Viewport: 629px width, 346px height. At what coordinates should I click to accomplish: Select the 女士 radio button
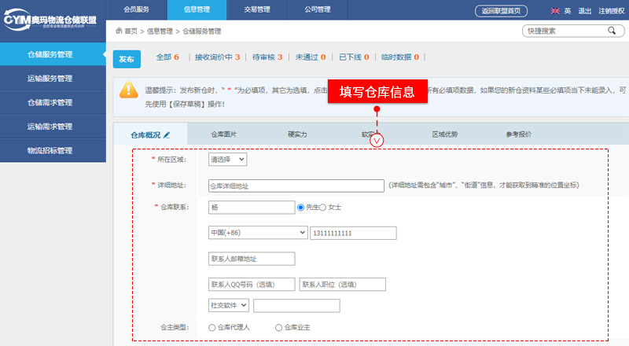(x=322, y=208)
